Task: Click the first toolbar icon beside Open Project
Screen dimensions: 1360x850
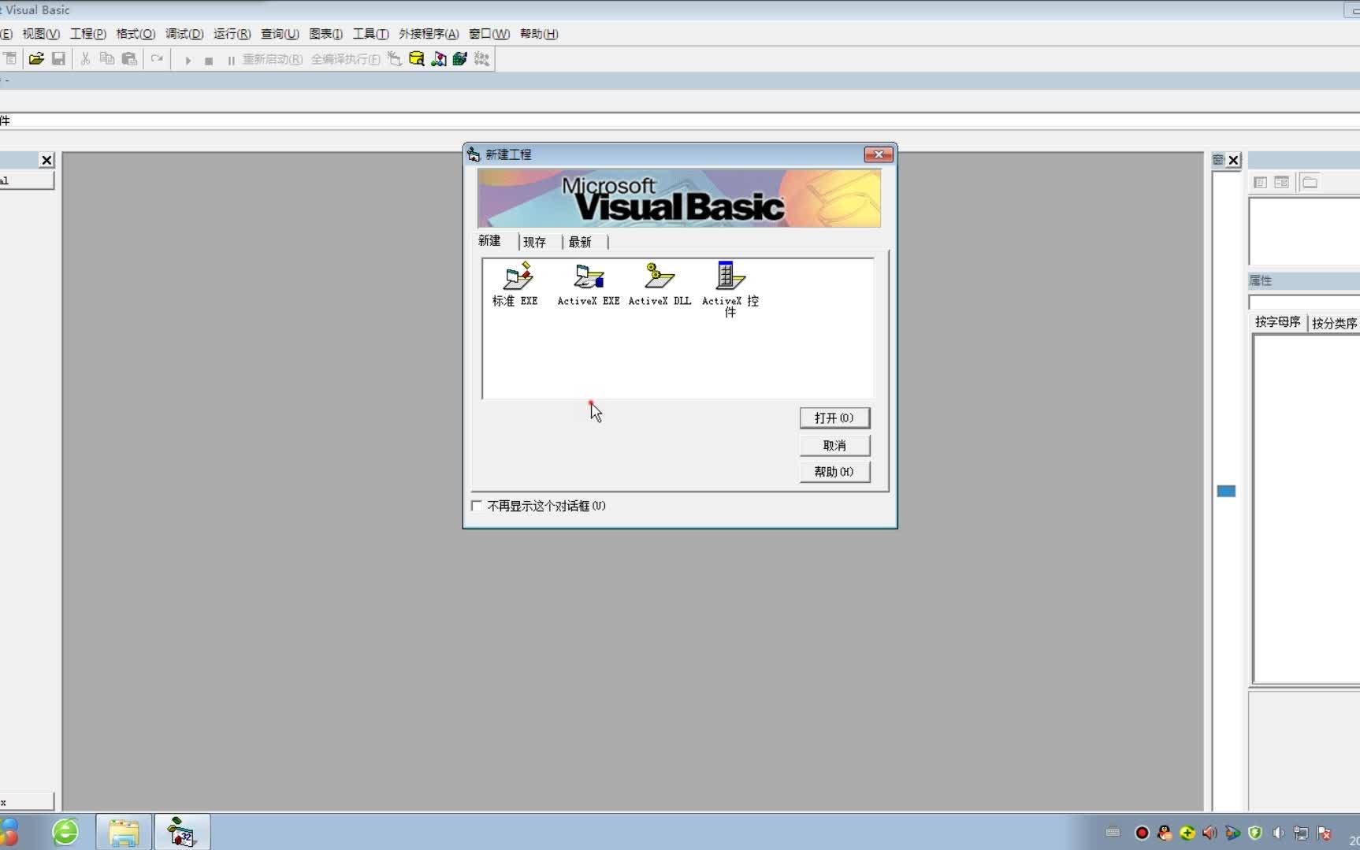Action: (10, 59)
